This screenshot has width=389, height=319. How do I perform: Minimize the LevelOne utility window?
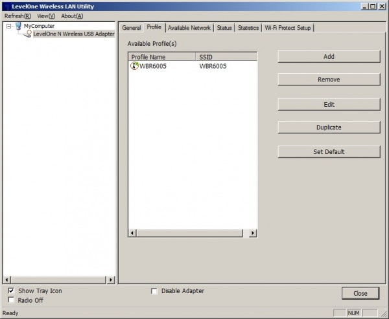click(364, 6)
